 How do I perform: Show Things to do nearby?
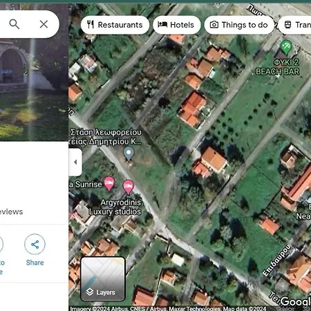239,25
